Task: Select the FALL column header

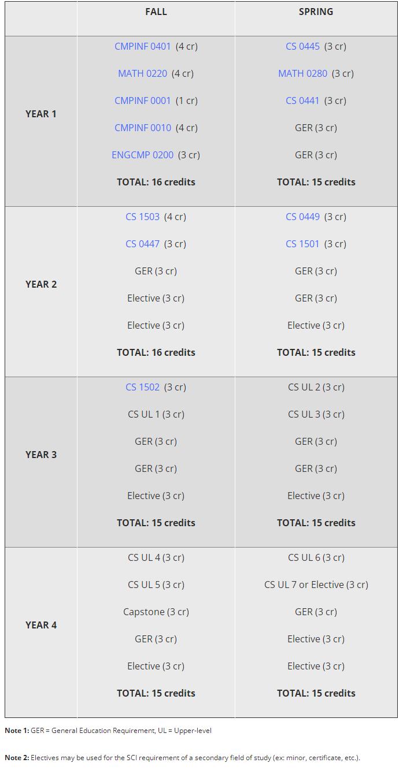Action: click(156, 12)
